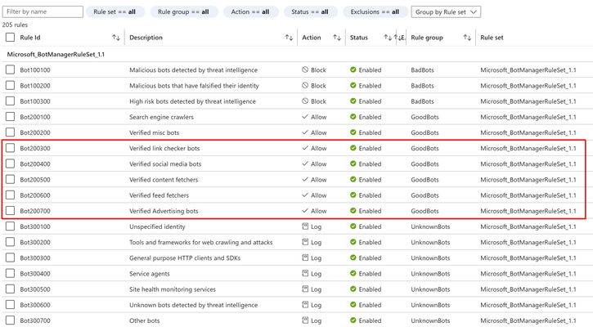Viewport: 593px width, 327px height.
Task: Click UnknownBots rule group for Bot300400
Action: (x=430, y=274)
